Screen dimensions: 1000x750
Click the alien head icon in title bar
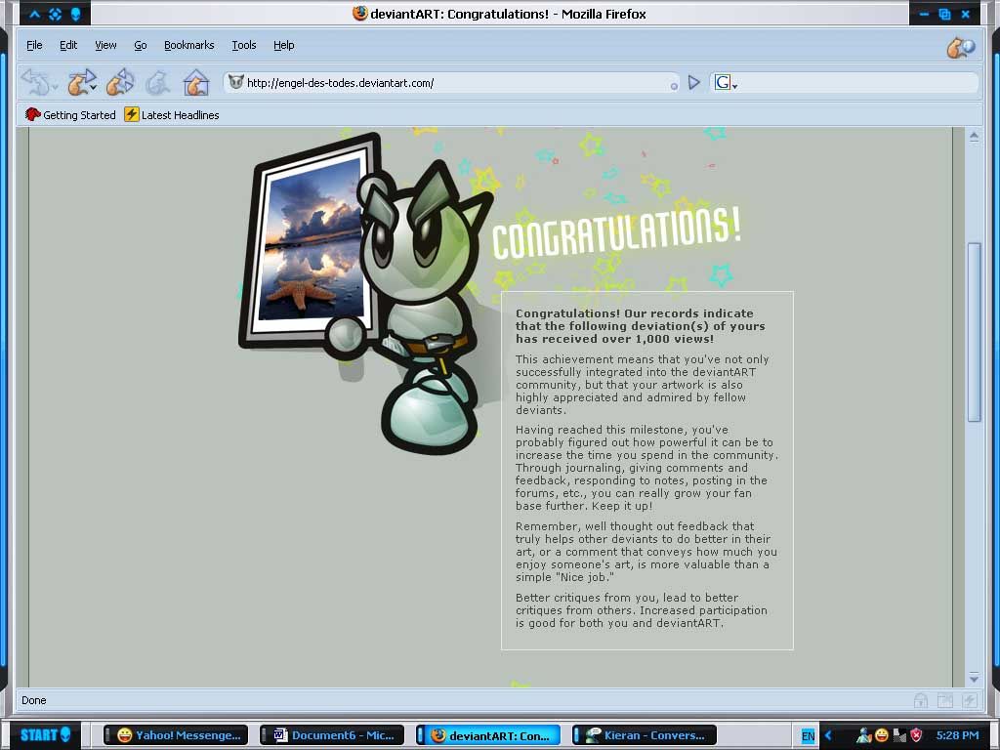[75, 14]
